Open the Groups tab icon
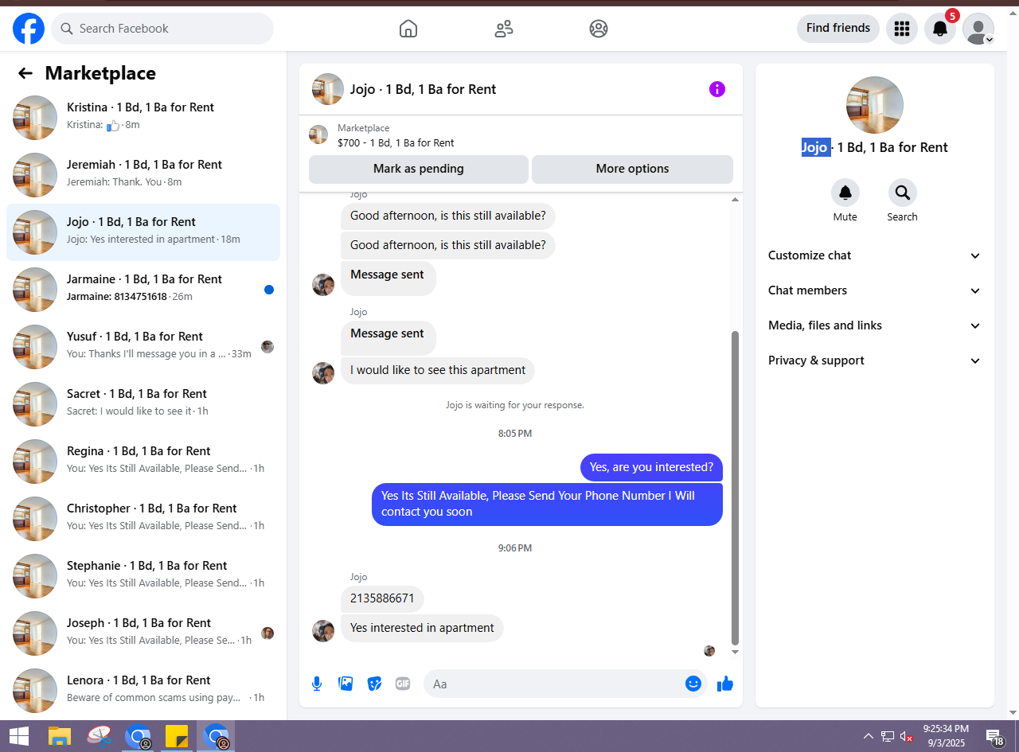Screen dimensions: 1019x752 click(x=599, y=29)
